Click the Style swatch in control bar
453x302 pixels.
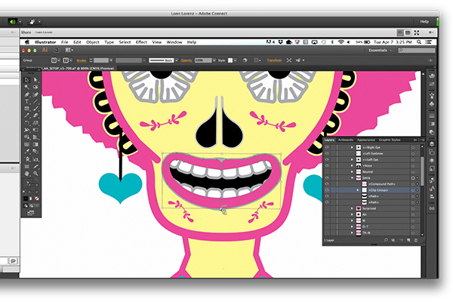[232, 58]
